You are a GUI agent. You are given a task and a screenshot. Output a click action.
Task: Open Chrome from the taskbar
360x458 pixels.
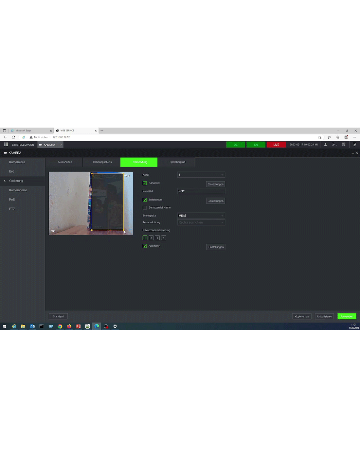point(60,326)
